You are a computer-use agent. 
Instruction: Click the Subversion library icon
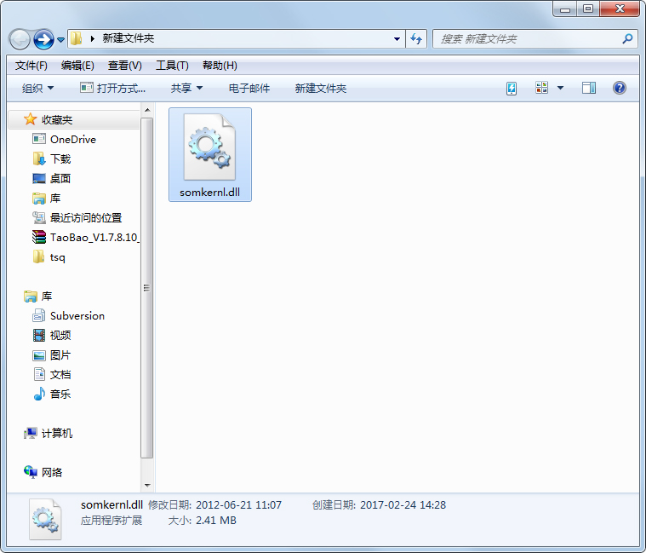[39, 315]
